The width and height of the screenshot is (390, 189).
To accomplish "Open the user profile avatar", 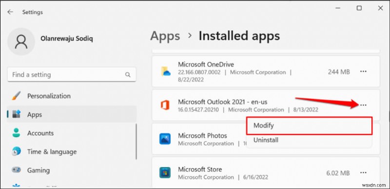I will point(21,42).
